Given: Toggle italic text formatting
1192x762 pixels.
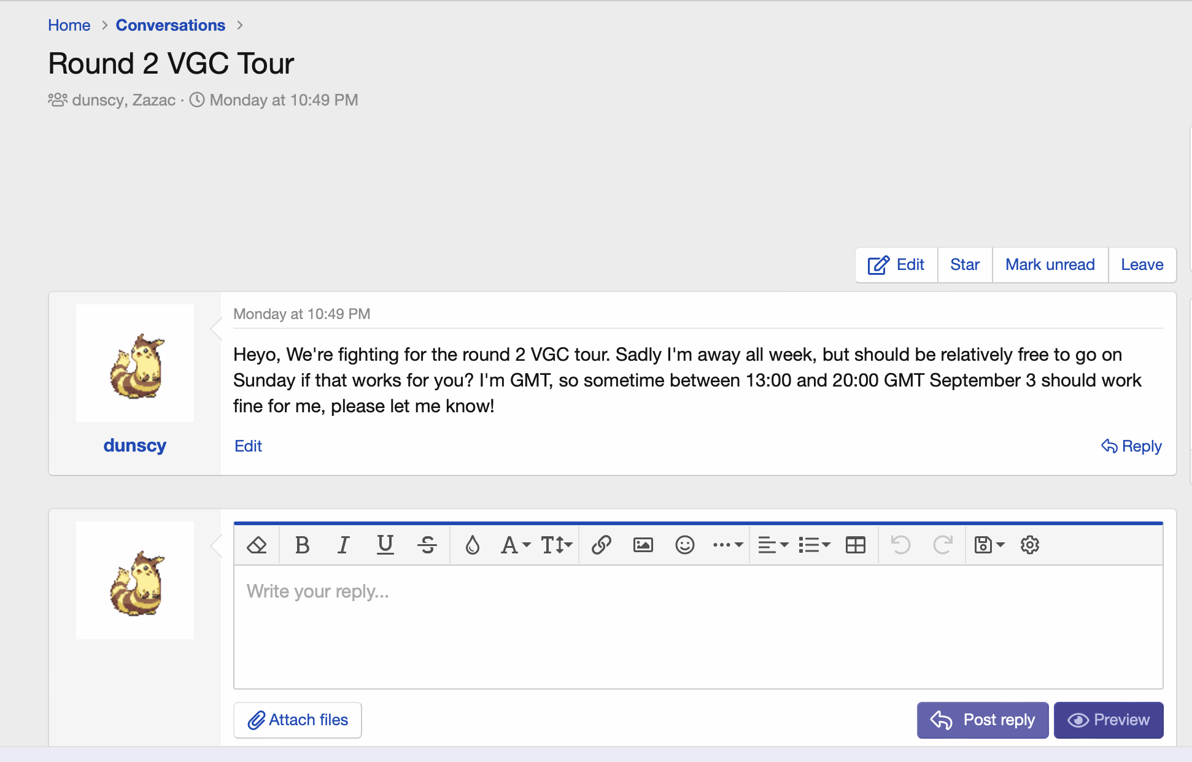Looking at the screenshot, I should [343, 545].
